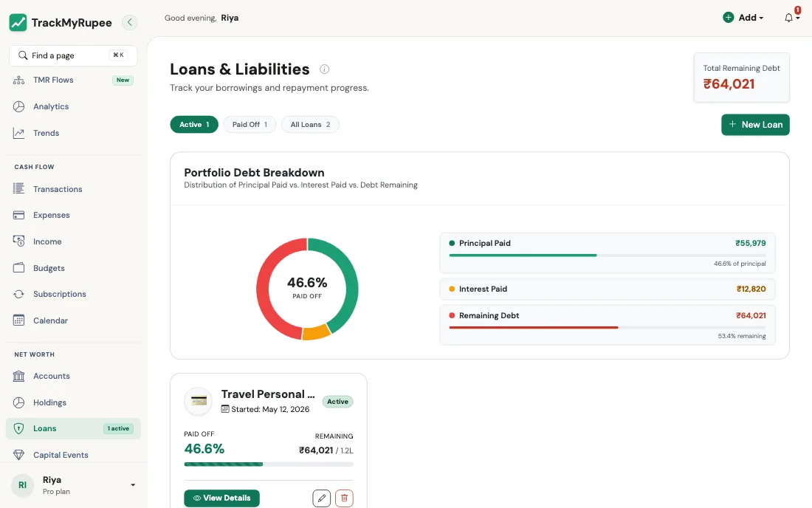Click the Principal Paid progress bar

(x=607, y=255)
